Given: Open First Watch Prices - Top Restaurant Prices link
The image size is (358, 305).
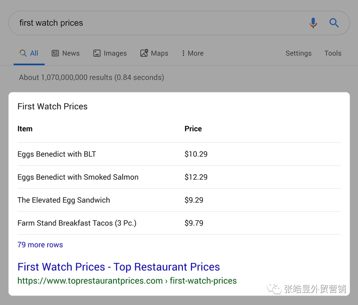Looking at the screenshot, I should tap(118, 267).
